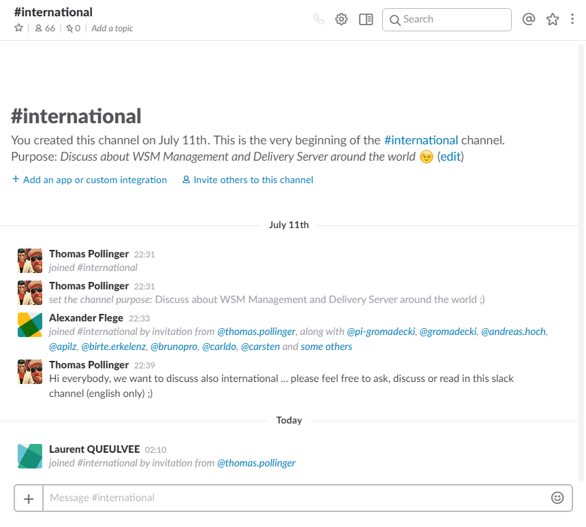Click the message list scrollbar
This screenshot has width=586, height=527.
tap(581, 261)
